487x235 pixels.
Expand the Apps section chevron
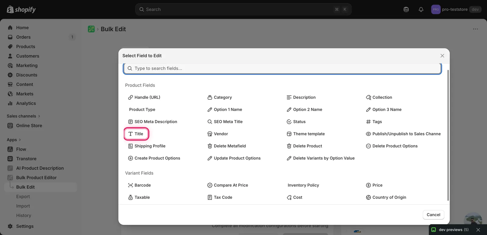pos(20,140)
